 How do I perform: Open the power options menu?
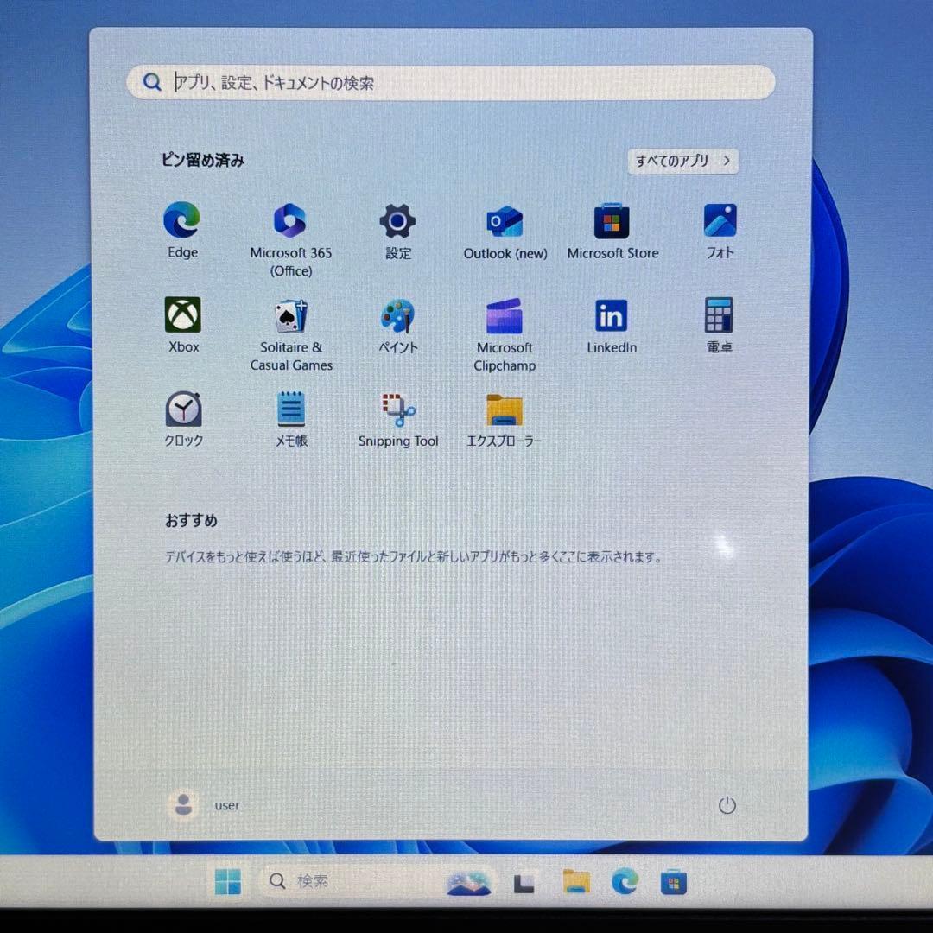[728, 805]
